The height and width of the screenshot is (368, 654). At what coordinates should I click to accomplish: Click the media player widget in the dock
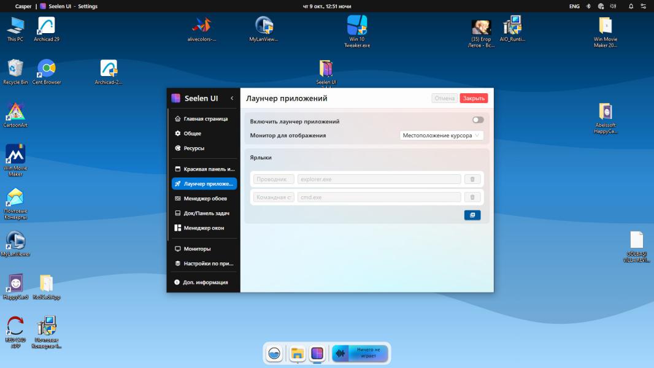pos(360,353)
